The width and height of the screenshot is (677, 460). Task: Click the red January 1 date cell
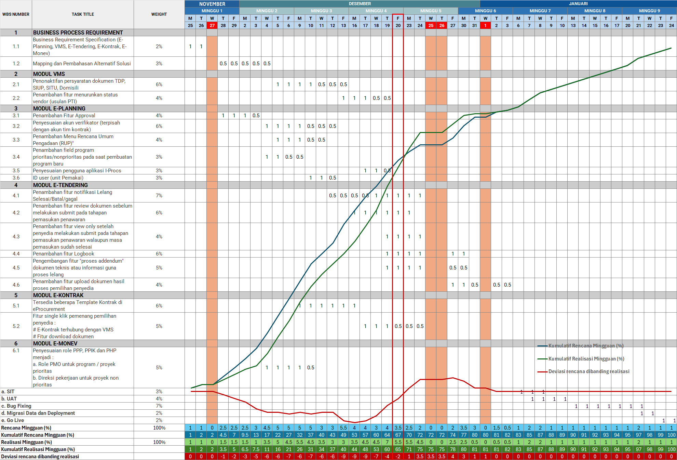pyautogui.click(x=485, y=25)
